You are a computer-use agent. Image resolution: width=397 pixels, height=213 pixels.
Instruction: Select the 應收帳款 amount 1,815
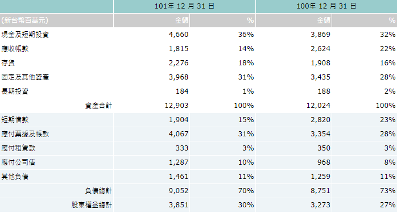(179, 49)
